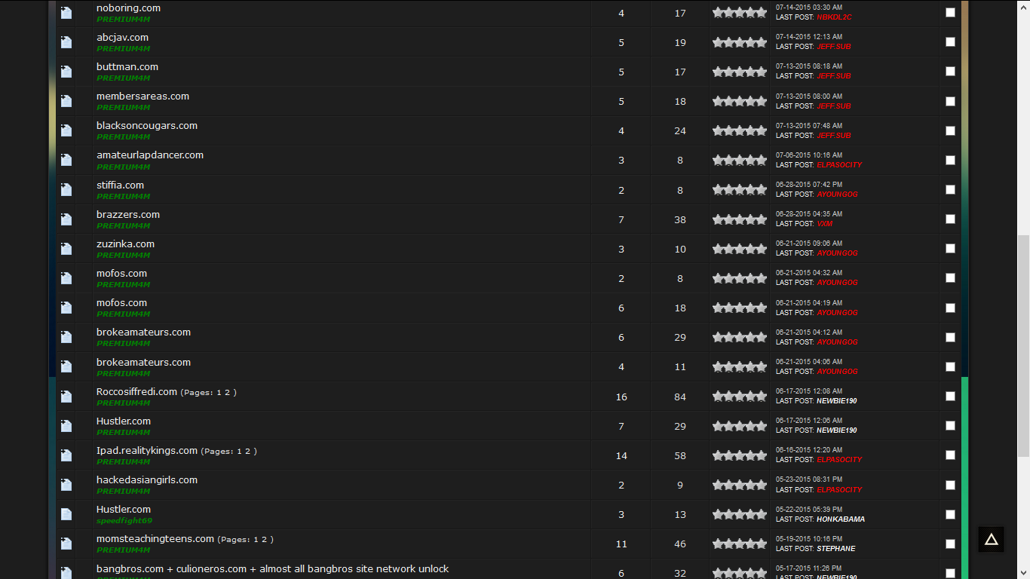Screen dimensions: 1030x579
Task: Open author speedfight69's profile
Action: click(124, 521)
